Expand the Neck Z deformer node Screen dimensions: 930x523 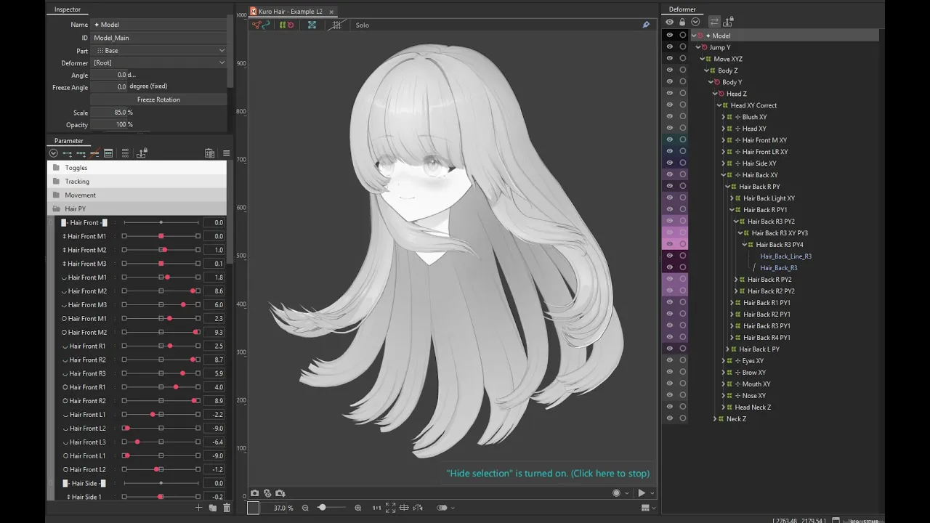[715, 419]
